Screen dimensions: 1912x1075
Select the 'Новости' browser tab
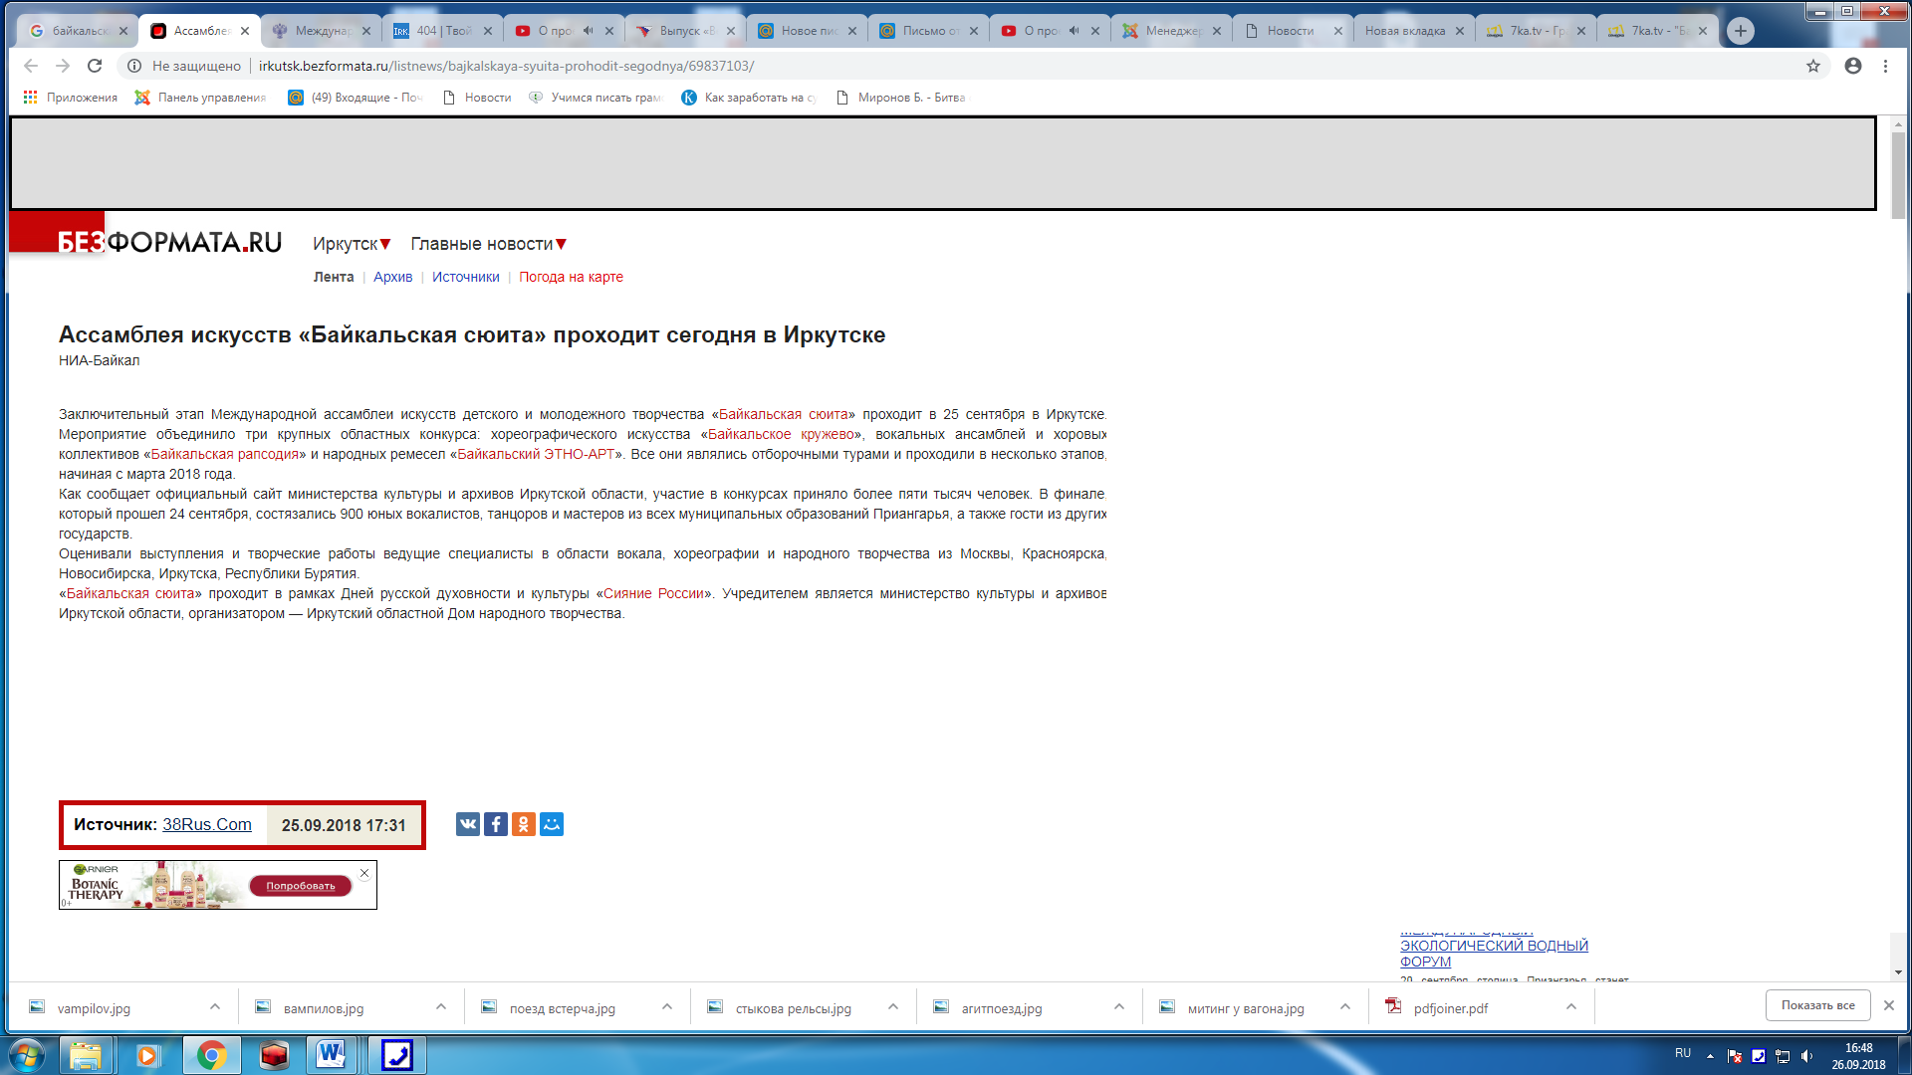point(1290,30)
